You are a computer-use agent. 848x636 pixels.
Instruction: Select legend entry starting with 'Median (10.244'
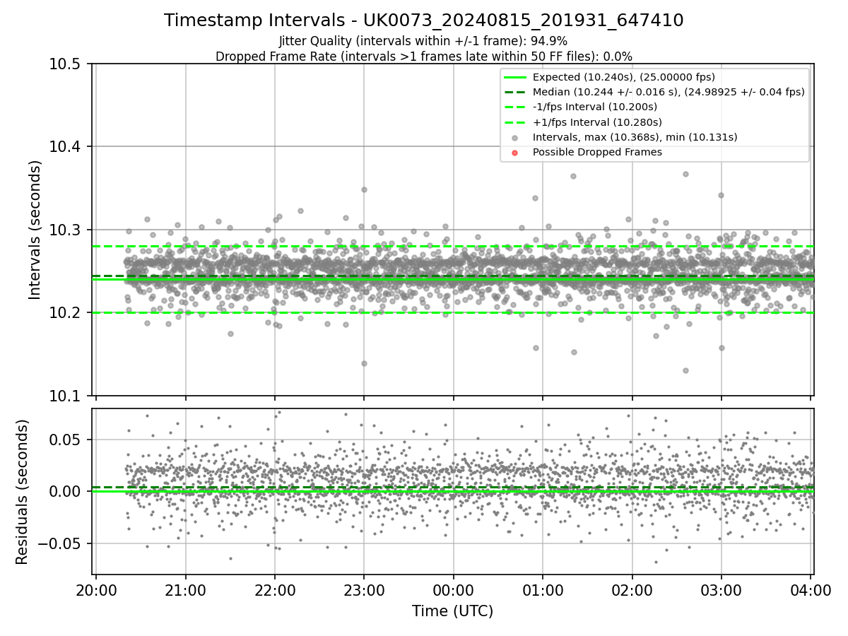[x=669, y=92]
